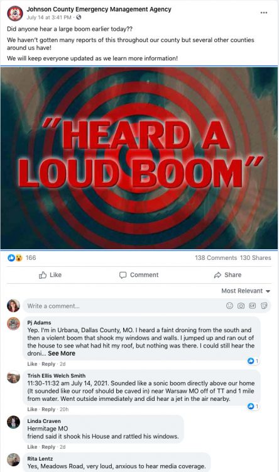Image resolution: width=279 pixels, height=472 pixels.
Task: Like the post
Action: [50, 275]
